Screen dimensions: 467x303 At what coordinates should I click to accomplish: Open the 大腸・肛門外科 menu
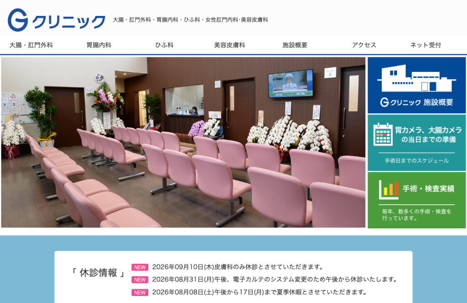tap(31, 45)
